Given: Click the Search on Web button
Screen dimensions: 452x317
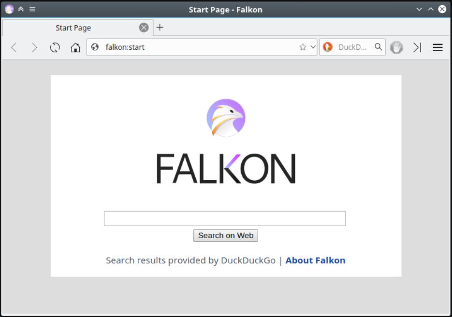Looking at the screenshot, I should (x=226, y=235).
